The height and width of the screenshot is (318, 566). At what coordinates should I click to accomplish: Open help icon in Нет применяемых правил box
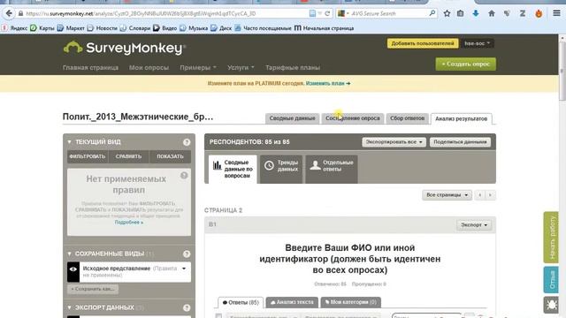point(184,176)
